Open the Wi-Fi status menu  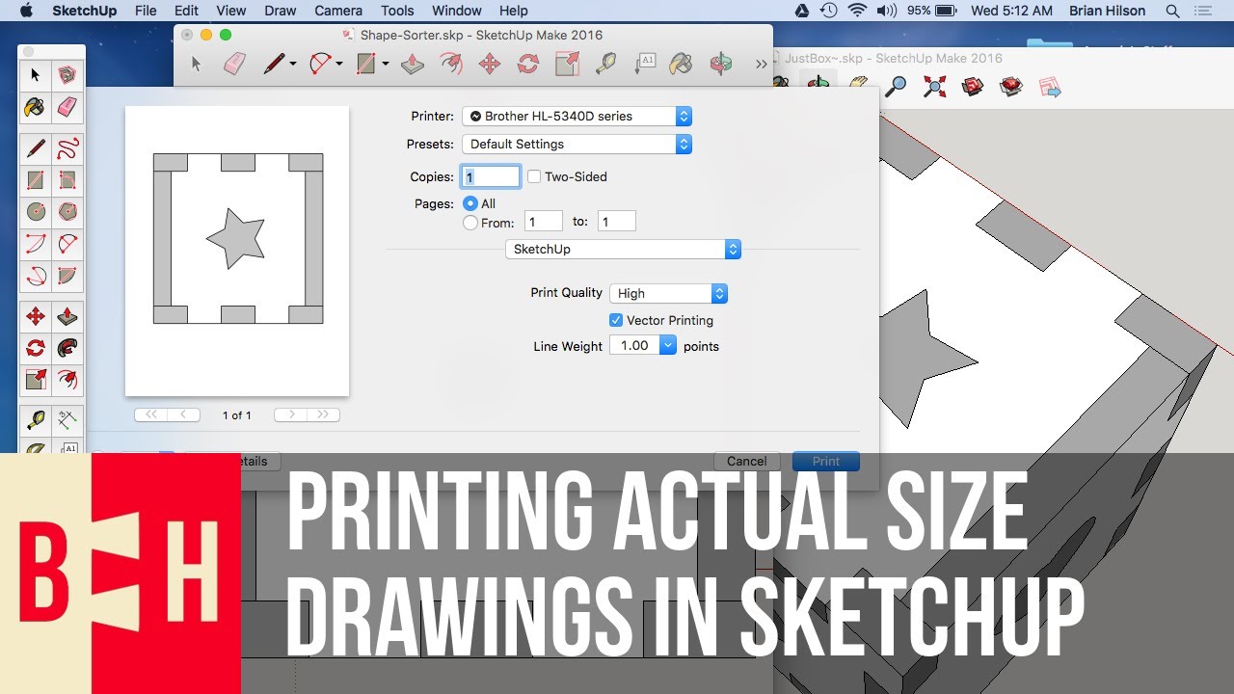tap(857, 11)
